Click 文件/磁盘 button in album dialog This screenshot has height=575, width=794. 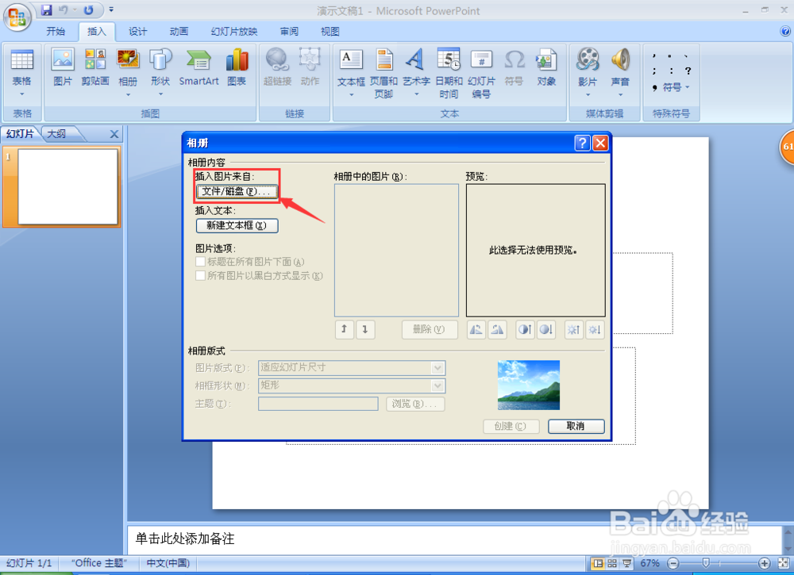click(x=237, y=192)
